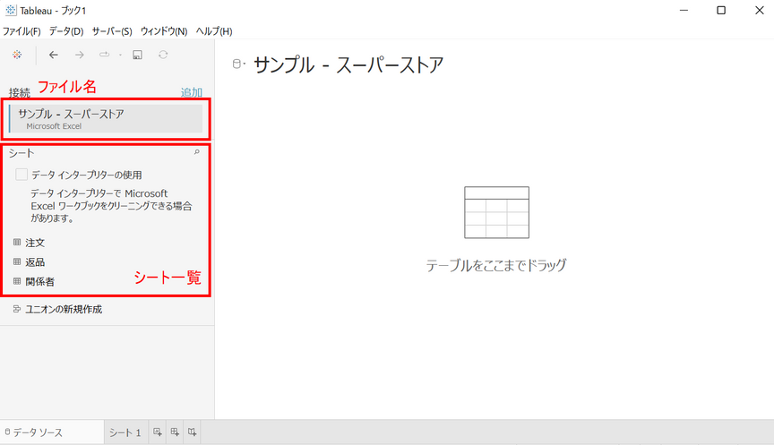Click the empty table placeholder graphic
The width and height of the screenshot is (774, 445).
tap(496, 212)
